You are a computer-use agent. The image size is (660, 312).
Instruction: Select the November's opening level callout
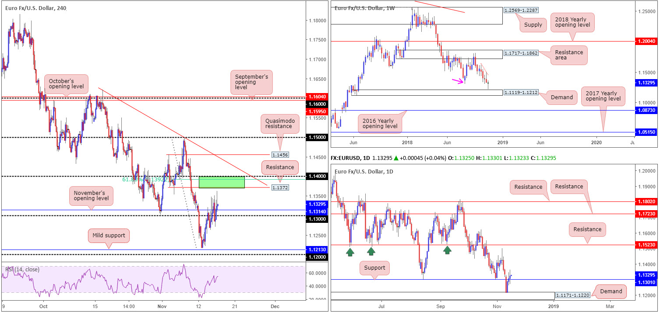tap(91, 195)
